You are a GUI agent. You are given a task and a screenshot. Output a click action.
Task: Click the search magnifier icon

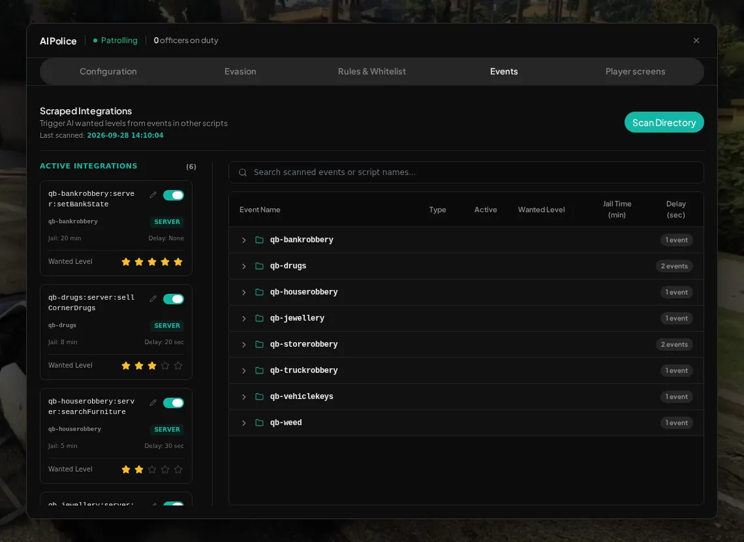coord(243,172)
